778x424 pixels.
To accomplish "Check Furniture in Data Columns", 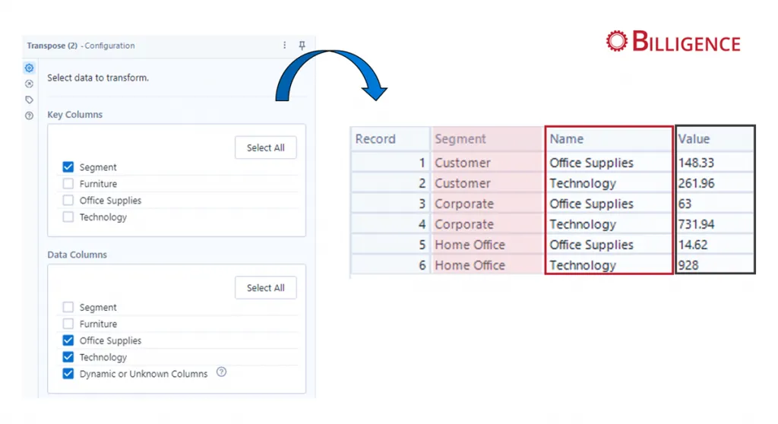I will [68, 324].
